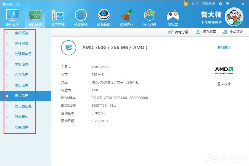Select the 温度管理 thermometer icon

click(58, 15)
